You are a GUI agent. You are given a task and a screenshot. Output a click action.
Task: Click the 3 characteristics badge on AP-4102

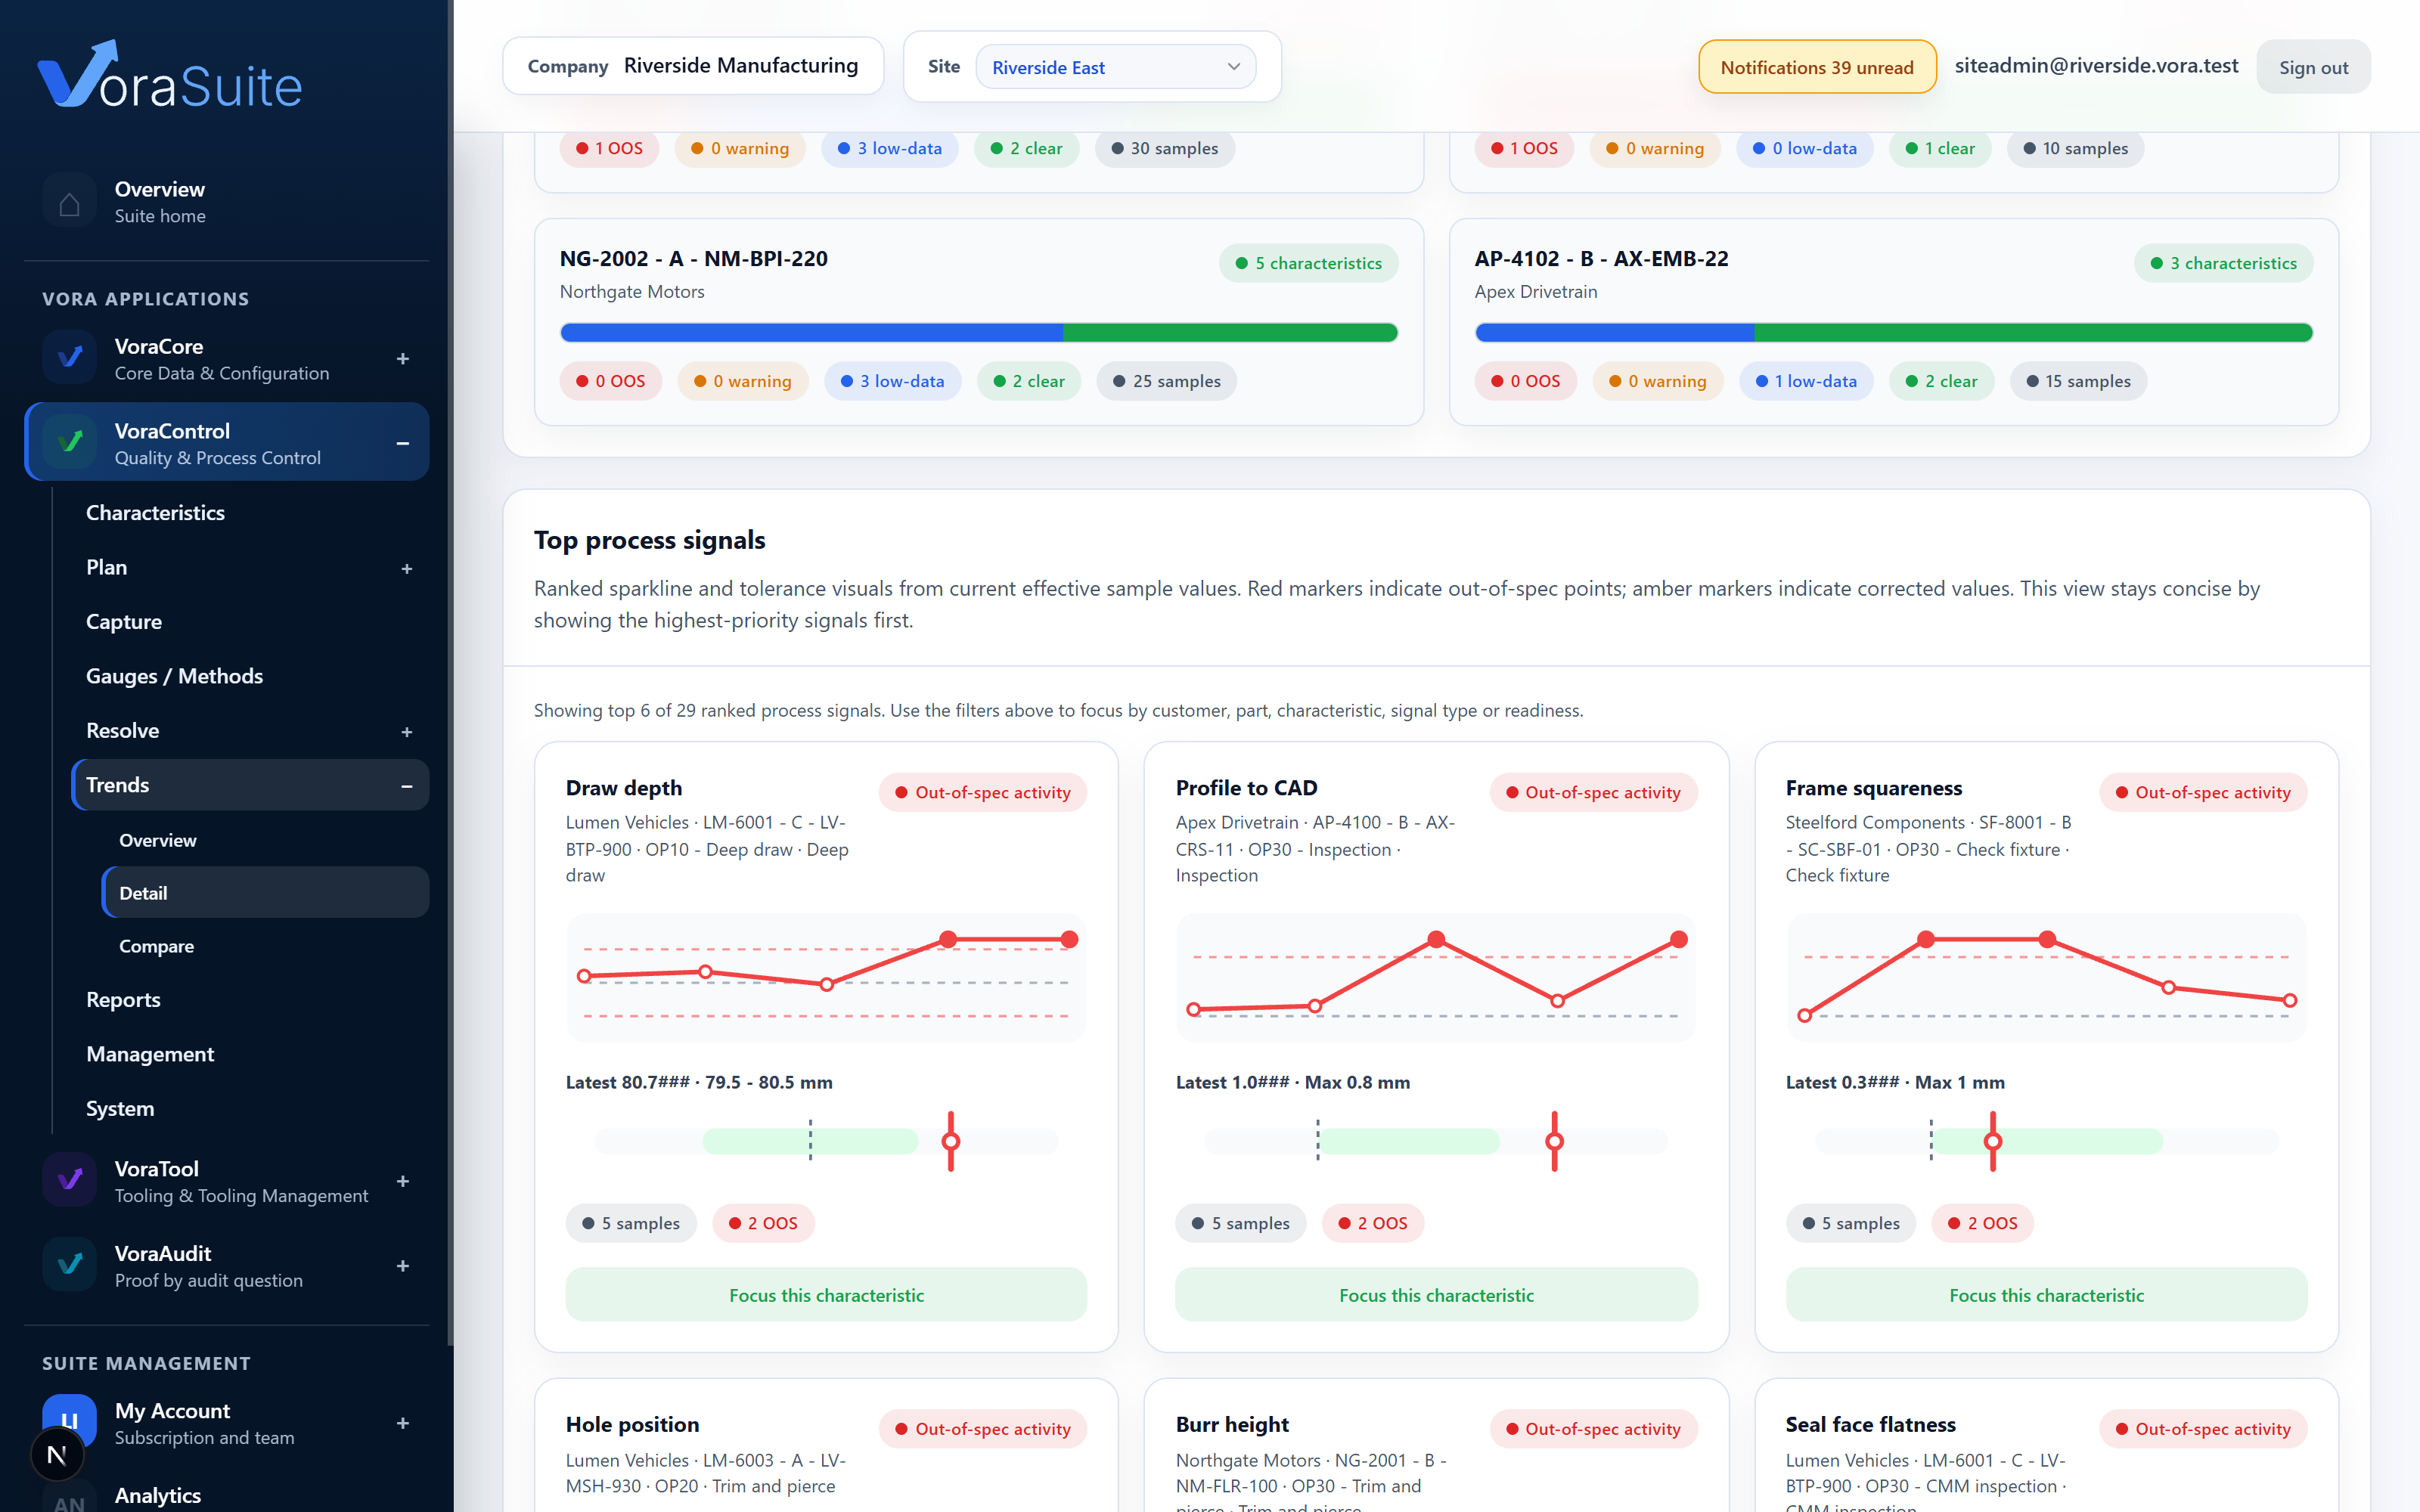point(2223,263)
